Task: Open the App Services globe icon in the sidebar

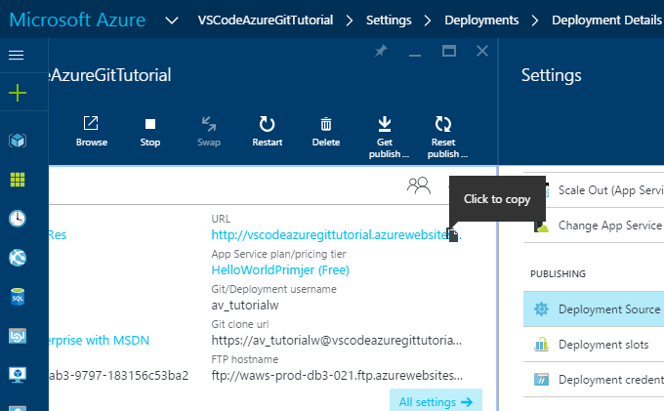Action: click(18, 258)
